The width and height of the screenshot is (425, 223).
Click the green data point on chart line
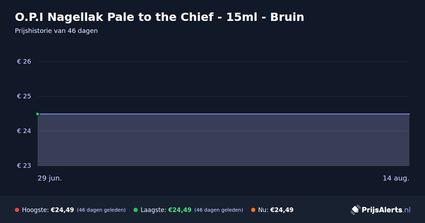(x=38, y=114)
